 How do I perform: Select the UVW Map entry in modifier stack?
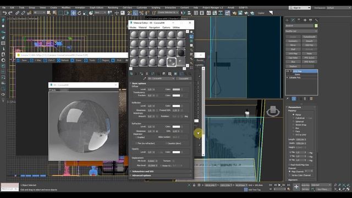[x=304, y=71]
